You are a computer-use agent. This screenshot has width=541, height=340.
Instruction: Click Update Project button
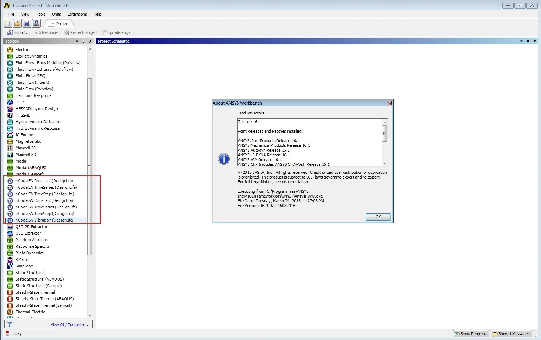coord(118,32)
